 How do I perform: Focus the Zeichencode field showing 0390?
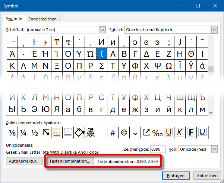click(x=158, y=149)
